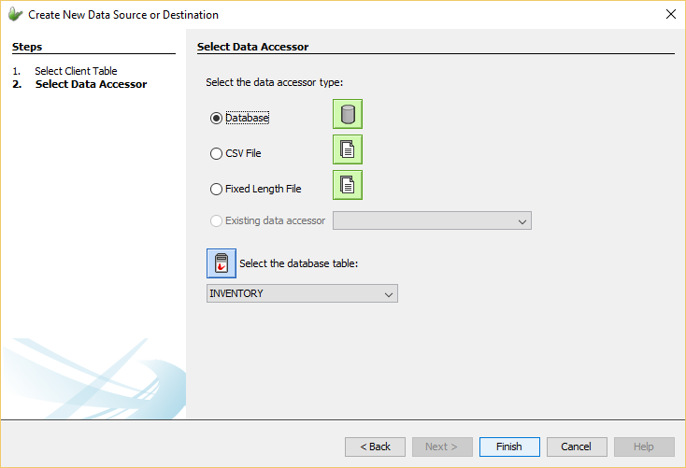Viewport: 686px width, 468px height.
Task: Click the dialog title bar text
Action: tap(123, 15)
